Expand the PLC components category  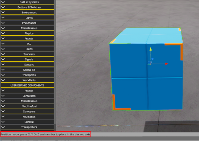tap(27, 44)
